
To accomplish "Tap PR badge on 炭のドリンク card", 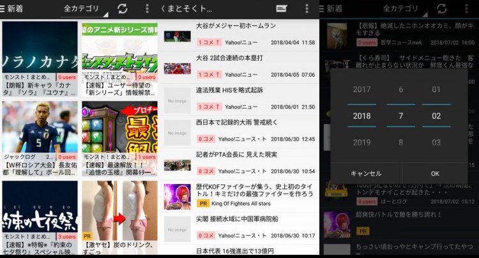I will (87, 236).
